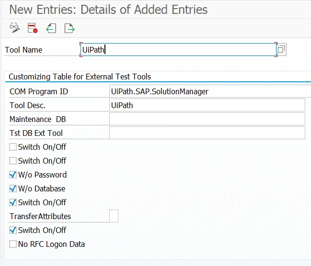Click Customizing Table for External Test Tools header
Viewport: 311px width, 266px height.
(x=80, y=77)
